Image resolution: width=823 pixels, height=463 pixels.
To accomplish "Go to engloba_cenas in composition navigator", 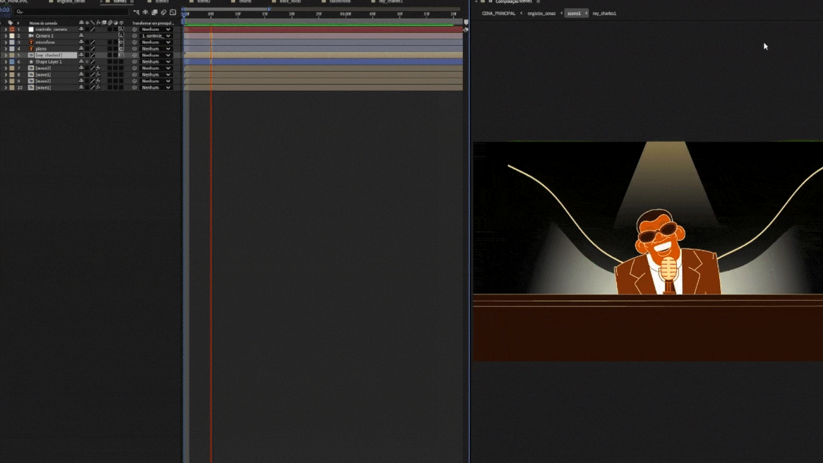I will pyautogui.click(x=541, y=13).
